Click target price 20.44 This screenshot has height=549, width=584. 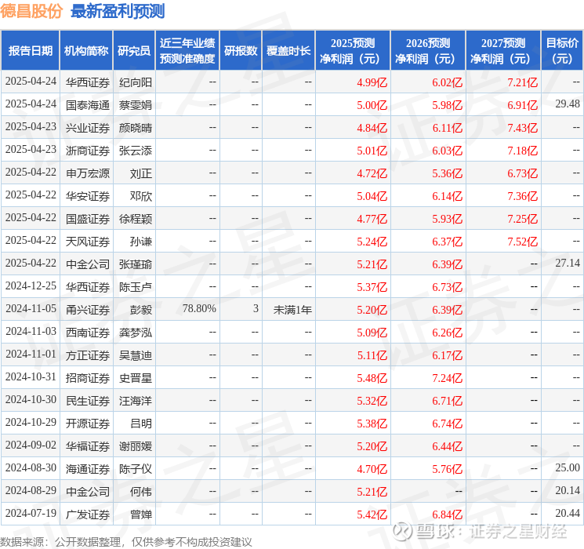(x=568, y=513)
